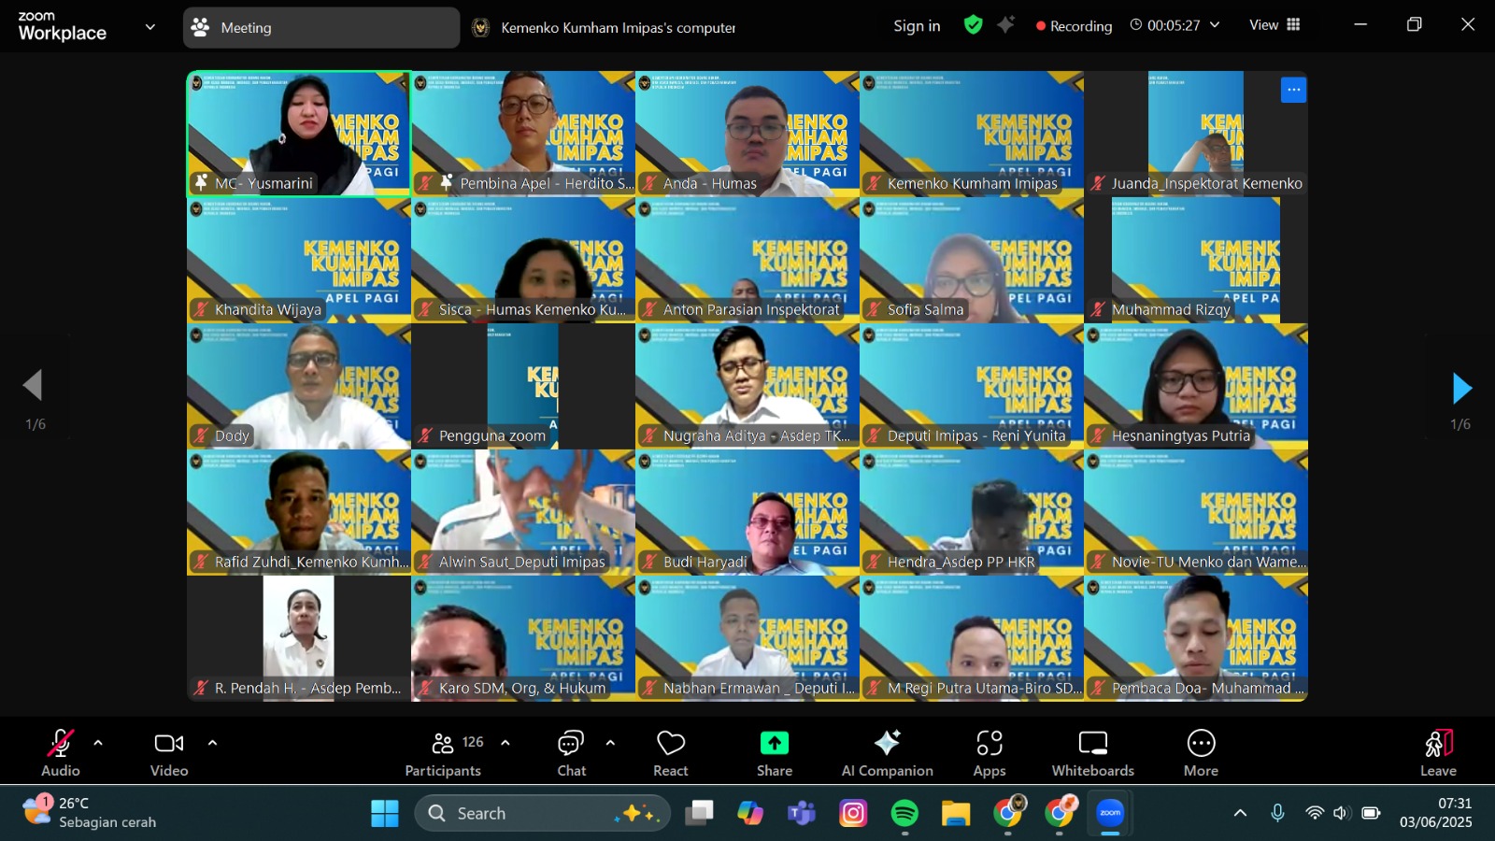Open the More options menu
Image resolution: width=1495 pixels, height=841 pixels.
click(1201, 752)
